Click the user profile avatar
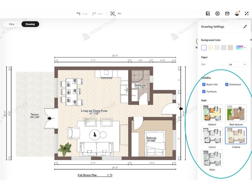The height and width of the screenshot is (189, 252). pyautogui.click(x=237, y=14)
